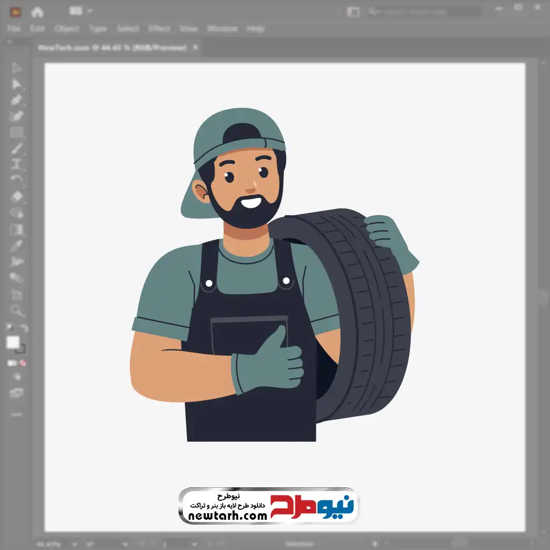Viewport: 550px width, 550px height.
Task: Close the NewTarh.com document tab
Action: [195, 48]
